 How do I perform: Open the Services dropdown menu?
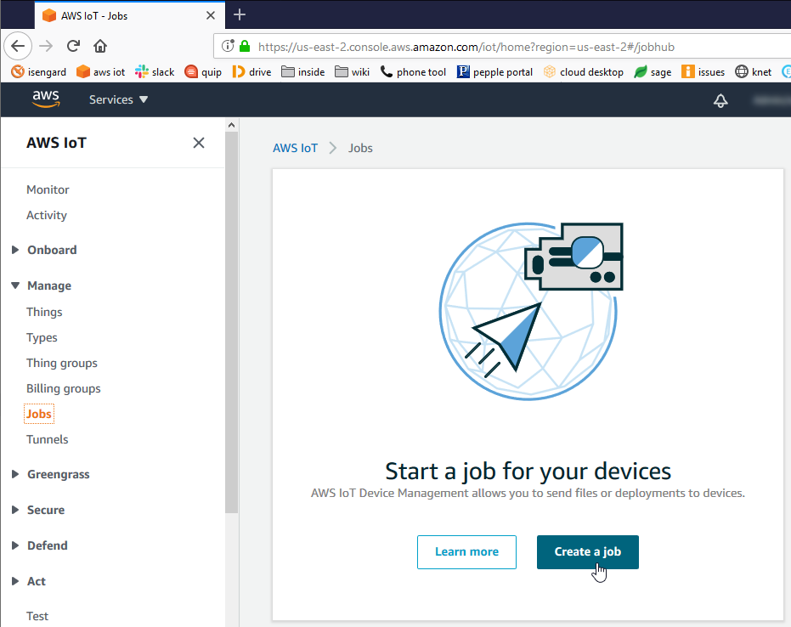point(119,100)
